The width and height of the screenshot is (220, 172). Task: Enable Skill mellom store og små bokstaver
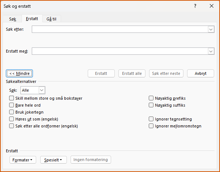[12, 98]
